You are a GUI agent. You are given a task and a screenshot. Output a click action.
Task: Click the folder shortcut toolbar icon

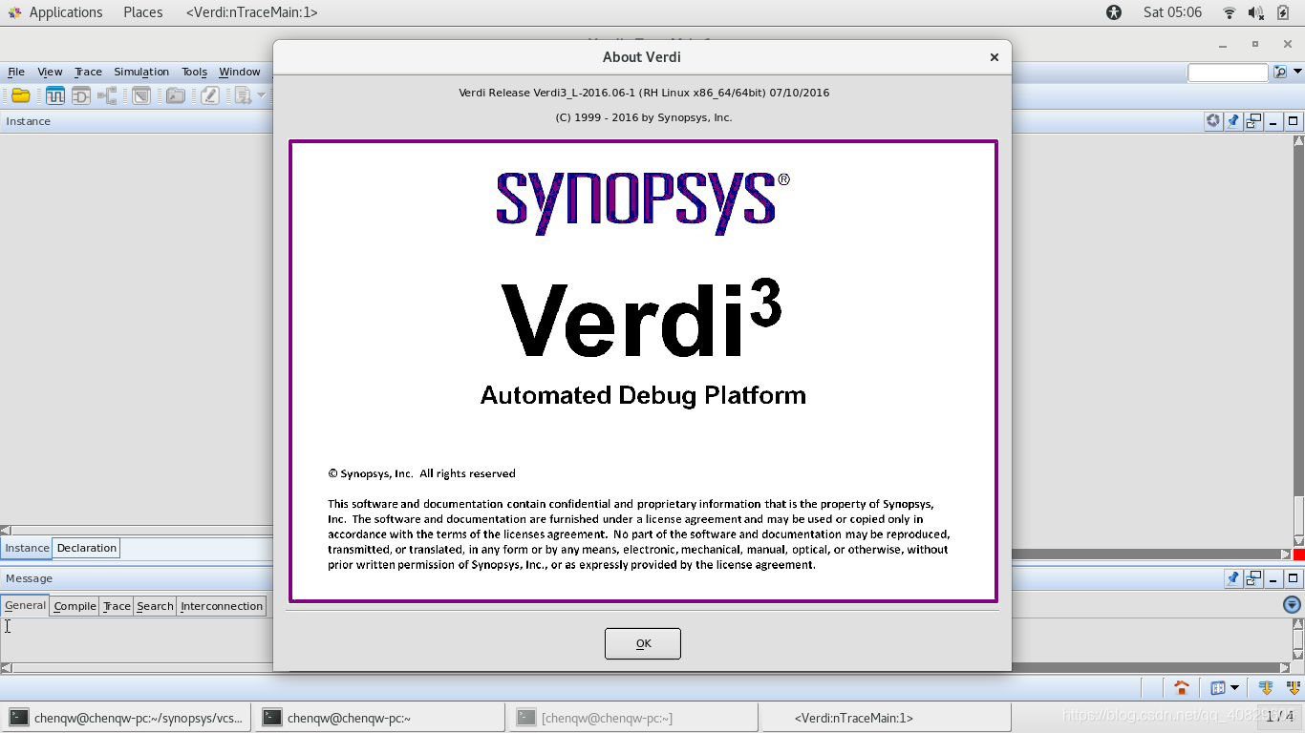tap(176, 95)
